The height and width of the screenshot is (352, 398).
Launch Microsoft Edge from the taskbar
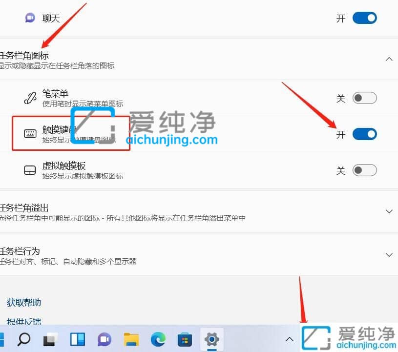(x=158, y=339)
